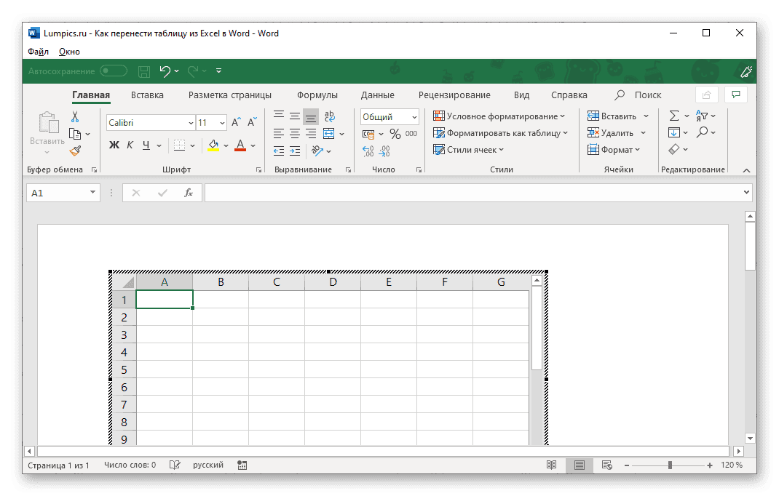Open the Файл menu
Viewport: 779px width, 496px height.
(x=38, y=51)
